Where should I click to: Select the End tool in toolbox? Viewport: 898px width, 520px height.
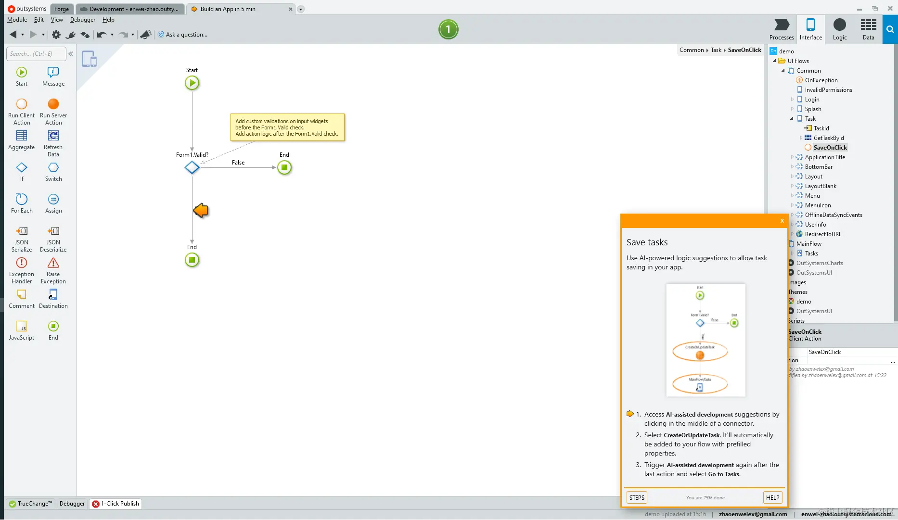[x=53, y=330]
